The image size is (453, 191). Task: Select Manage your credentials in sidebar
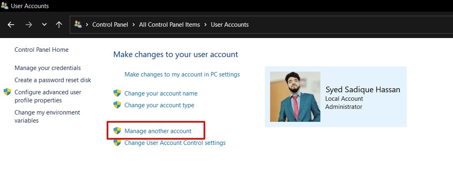click(x=47, y=68)
